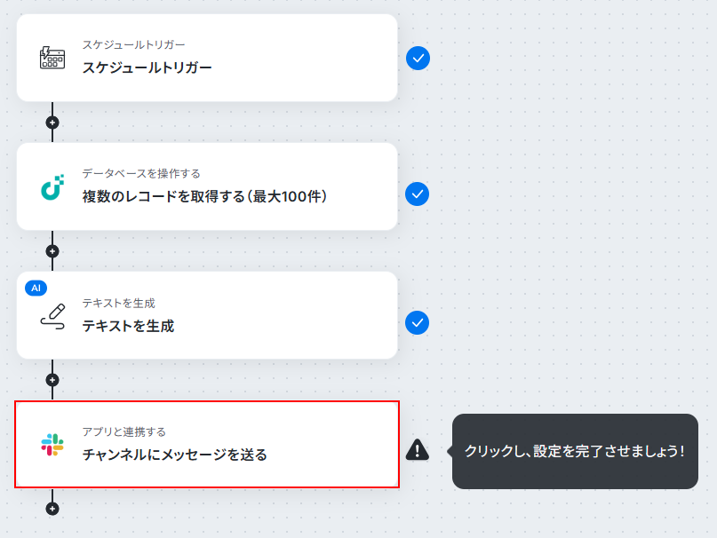Open the スケジュールトリガー step card
Screen dimensions: 717x538
tap(207, 58)
